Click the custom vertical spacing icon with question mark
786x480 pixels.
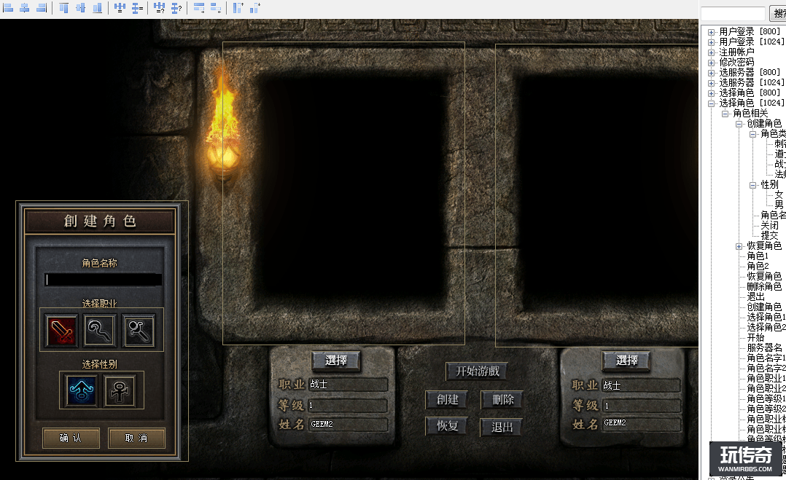pyautogui.click(x=176, y=7)
